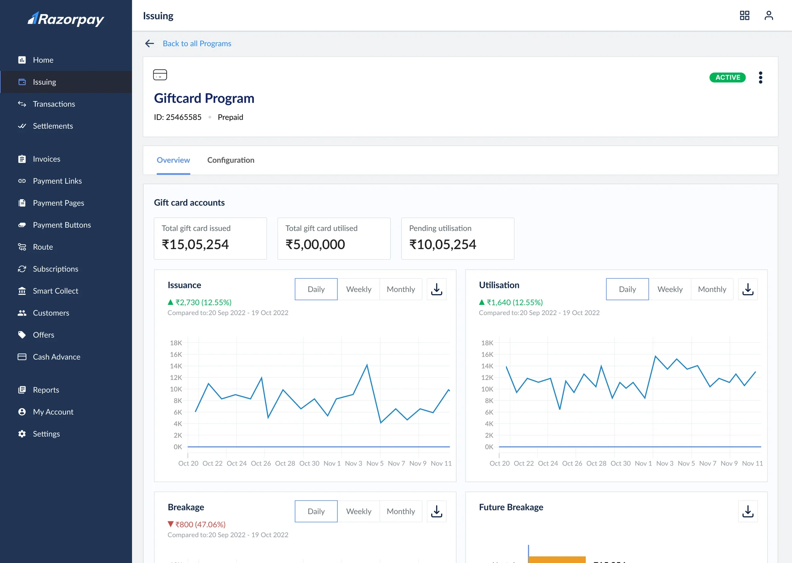Open Issuing in sidebar
This screenshot has height=563, width=792.
(66, 82)
